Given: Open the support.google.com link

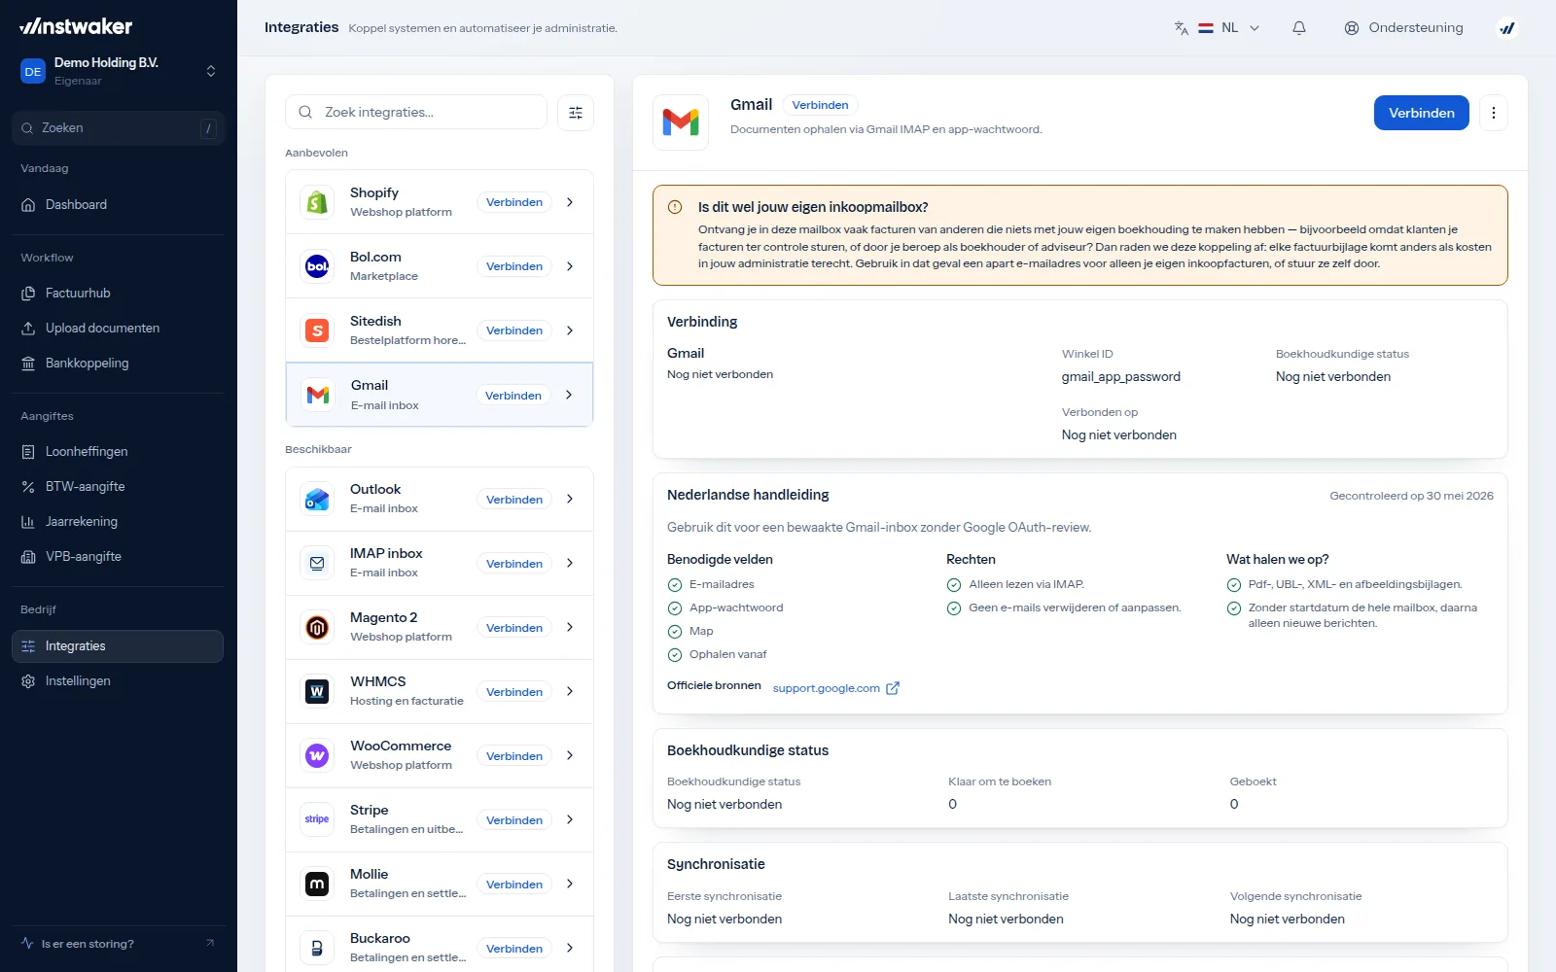Looking at the screenshot, I should point(827,688).
